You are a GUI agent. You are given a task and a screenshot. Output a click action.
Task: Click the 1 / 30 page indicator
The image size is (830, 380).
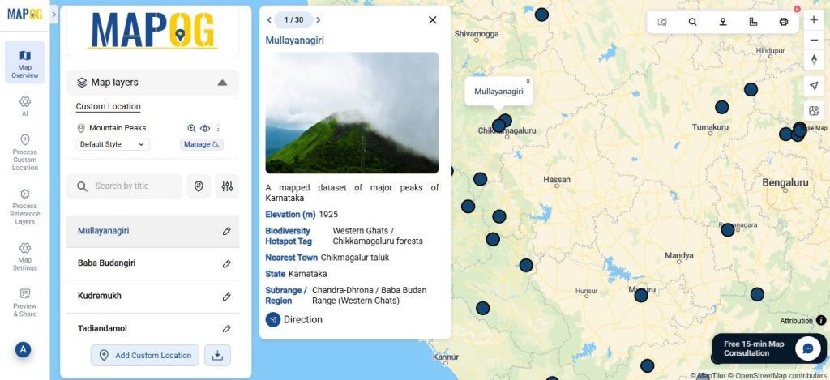tap(293, 20)
